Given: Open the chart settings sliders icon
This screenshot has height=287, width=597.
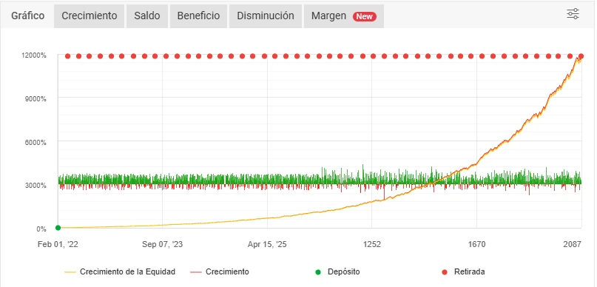Looking at the screenshot, I should [573, 14].
